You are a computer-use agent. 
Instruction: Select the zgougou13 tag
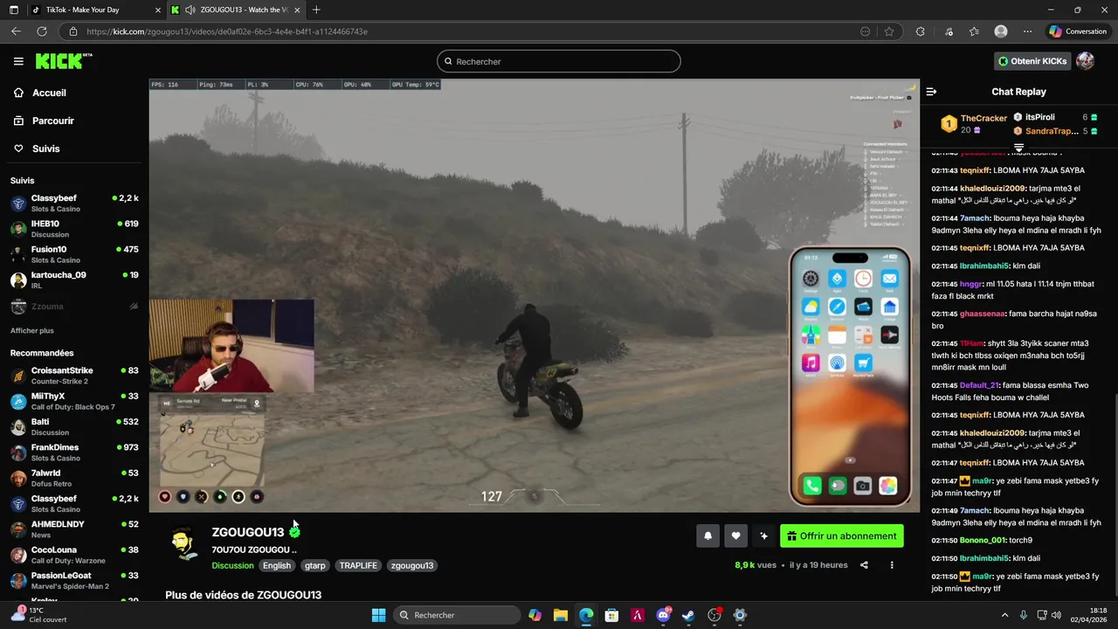pyautogui.click(x=412, y=565)
